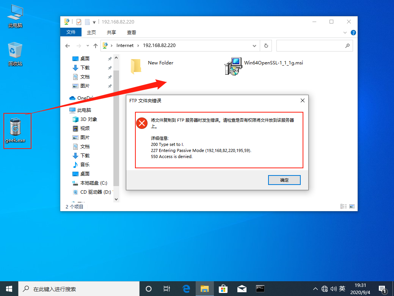Refresh the folder with the refresh button
This screenshot has height=296, width=394.
click(x=266, y=46)
